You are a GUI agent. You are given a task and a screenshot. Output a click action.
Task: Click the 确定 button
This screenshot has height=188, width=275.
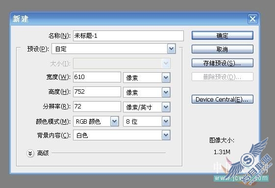pos(223,35)
